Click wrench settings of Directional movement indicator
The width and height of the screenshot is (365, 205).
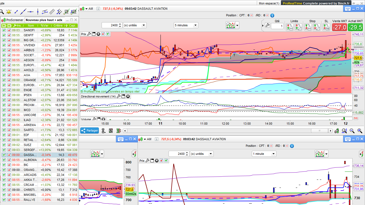[119, 96]
